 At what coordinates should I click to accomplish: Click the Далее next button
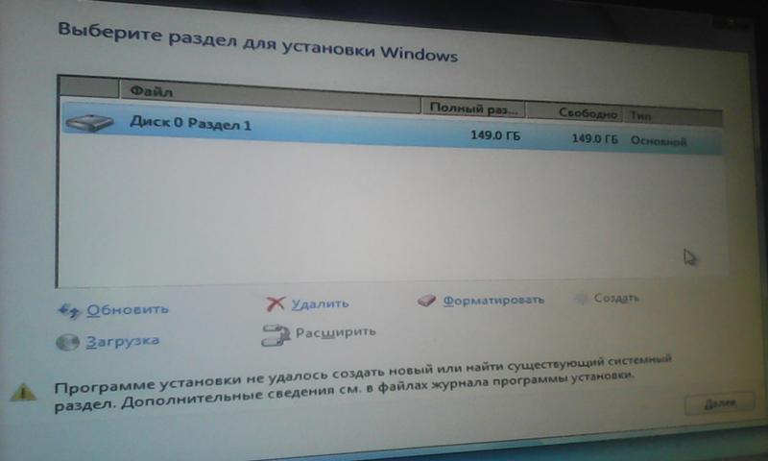tap(719, 403)
